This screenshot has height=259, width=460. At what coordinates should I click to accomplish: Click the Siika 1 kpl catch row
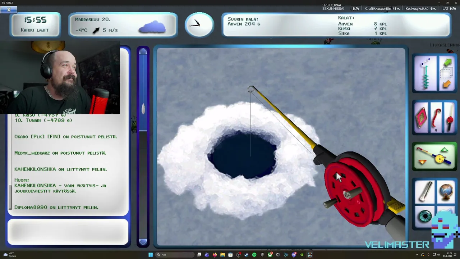tap(362, 33)
